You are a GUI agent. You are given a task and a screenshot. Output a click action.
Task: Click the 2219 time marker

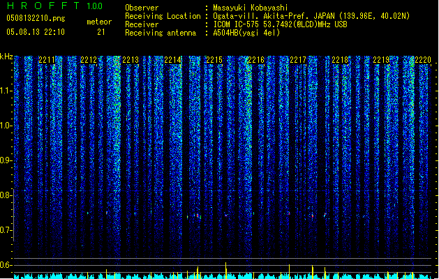coord(381,60)
